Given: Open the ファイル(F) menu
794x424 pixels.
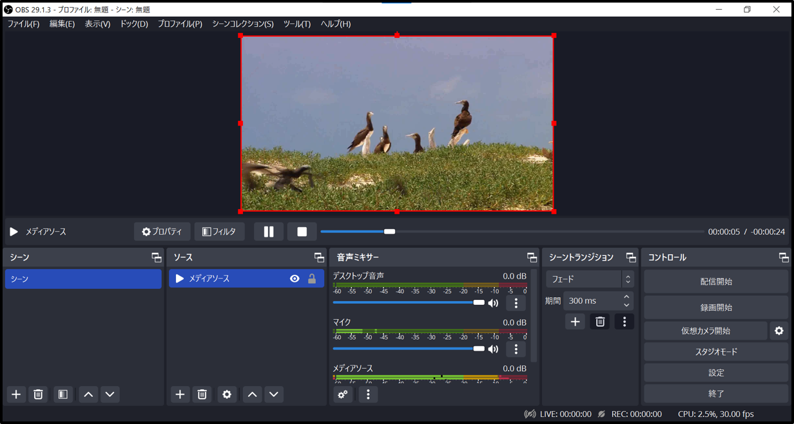Looking at the screenshot, I should click(23, 24).
